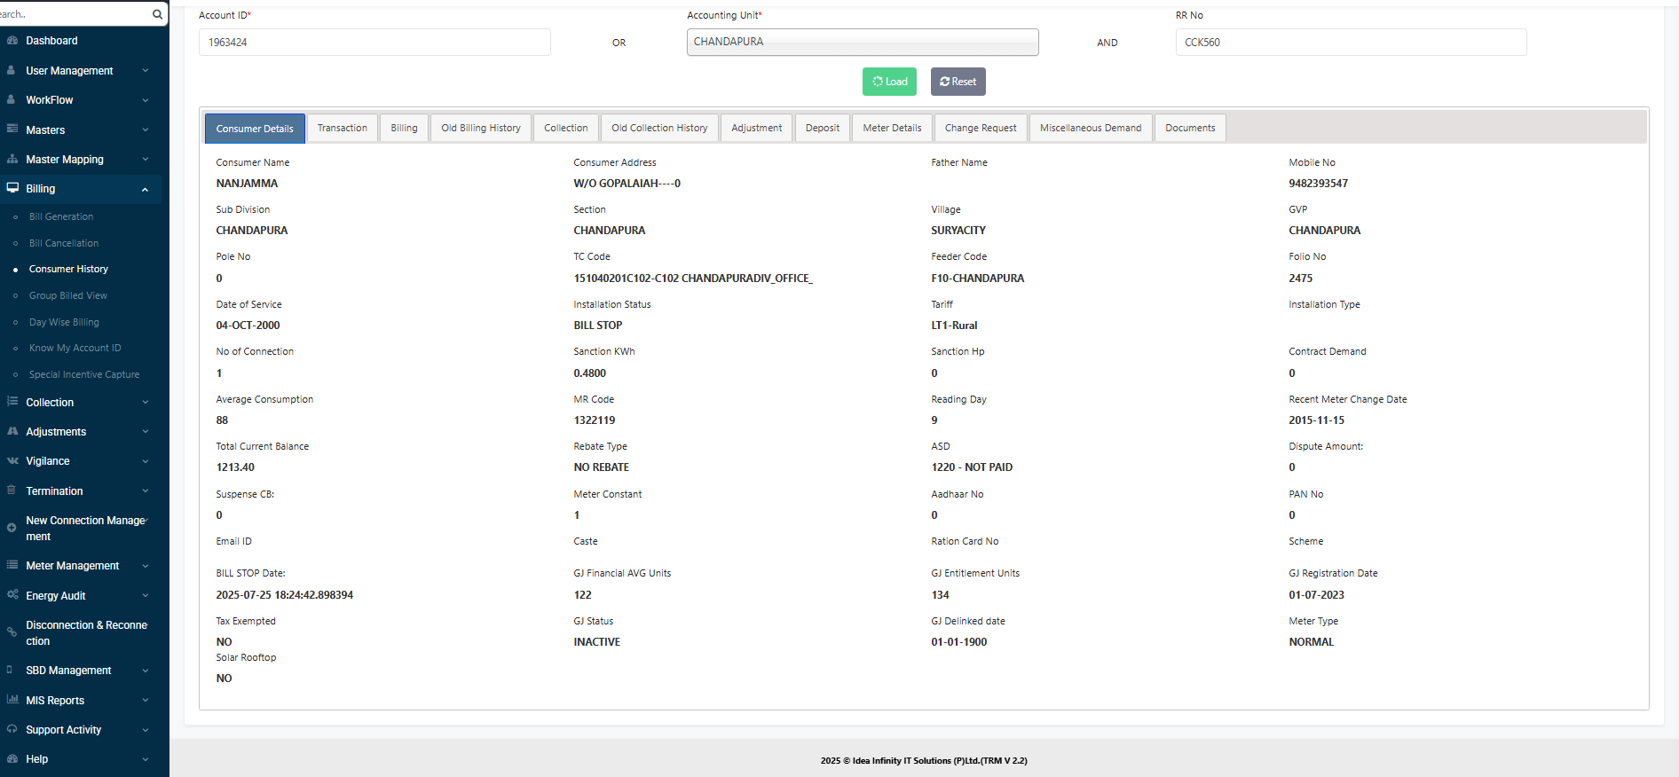This screenshot has width=1679, height=777.
Task: Click the New Connection Management icon
Action: [x=12, y=528]
